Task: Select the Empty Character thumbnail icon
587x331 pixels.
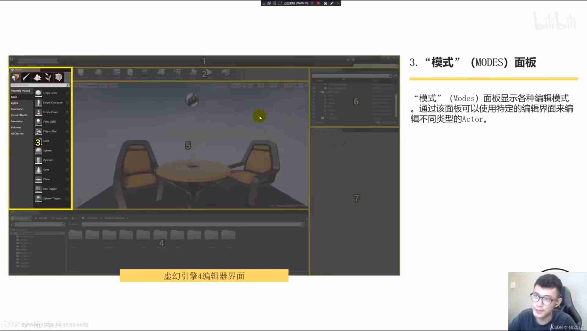Action: pos(38,103)
